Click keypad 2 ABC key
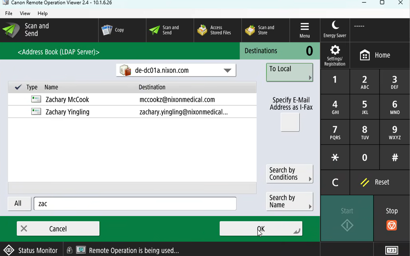This screenshot has width=410, height=256. 365,82
